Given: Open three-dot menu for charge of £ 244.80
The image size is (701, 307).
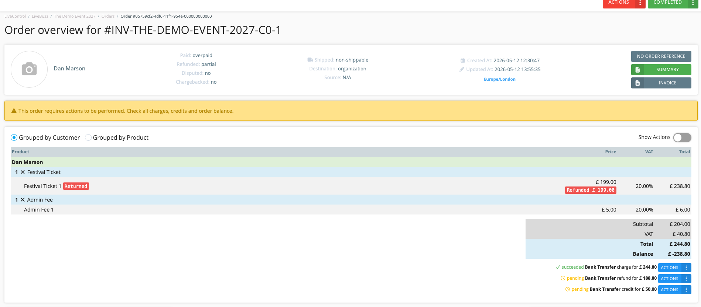Looking at the screenshot, I should point(686,268).
